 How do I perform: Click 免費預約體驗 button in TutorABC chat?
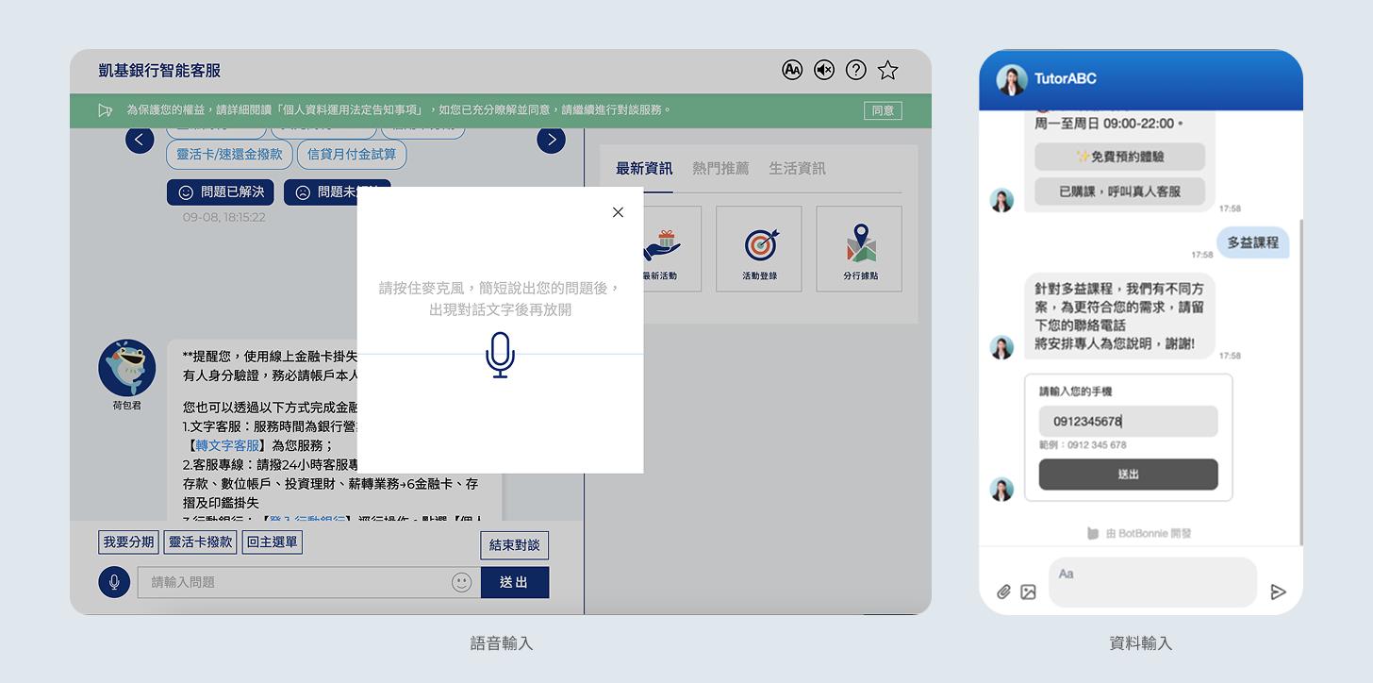(x=1119, y=157)
